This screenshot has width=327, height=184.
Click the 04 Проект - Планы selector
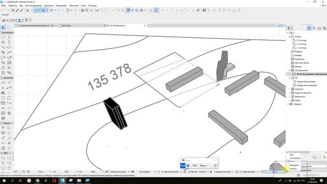196,172
